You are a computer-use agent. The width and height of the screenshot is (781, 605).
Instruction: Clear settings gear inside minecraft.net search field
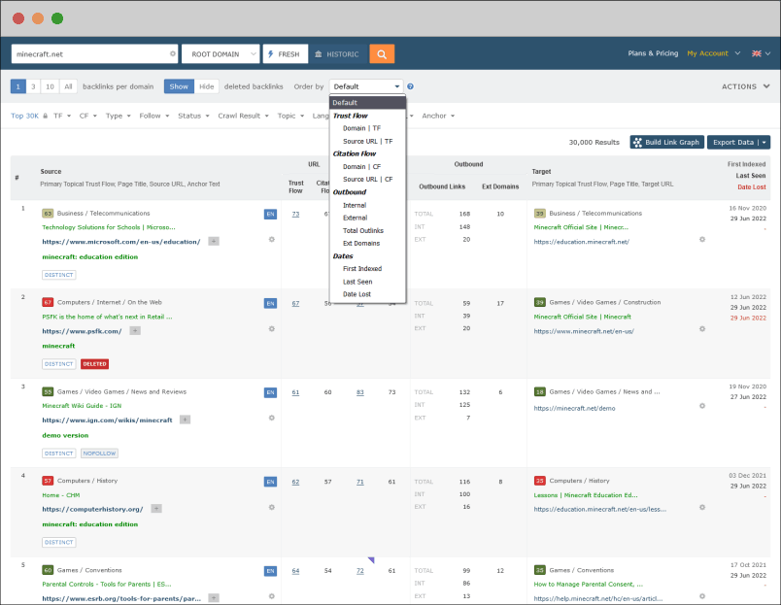[x=173, y=53]
